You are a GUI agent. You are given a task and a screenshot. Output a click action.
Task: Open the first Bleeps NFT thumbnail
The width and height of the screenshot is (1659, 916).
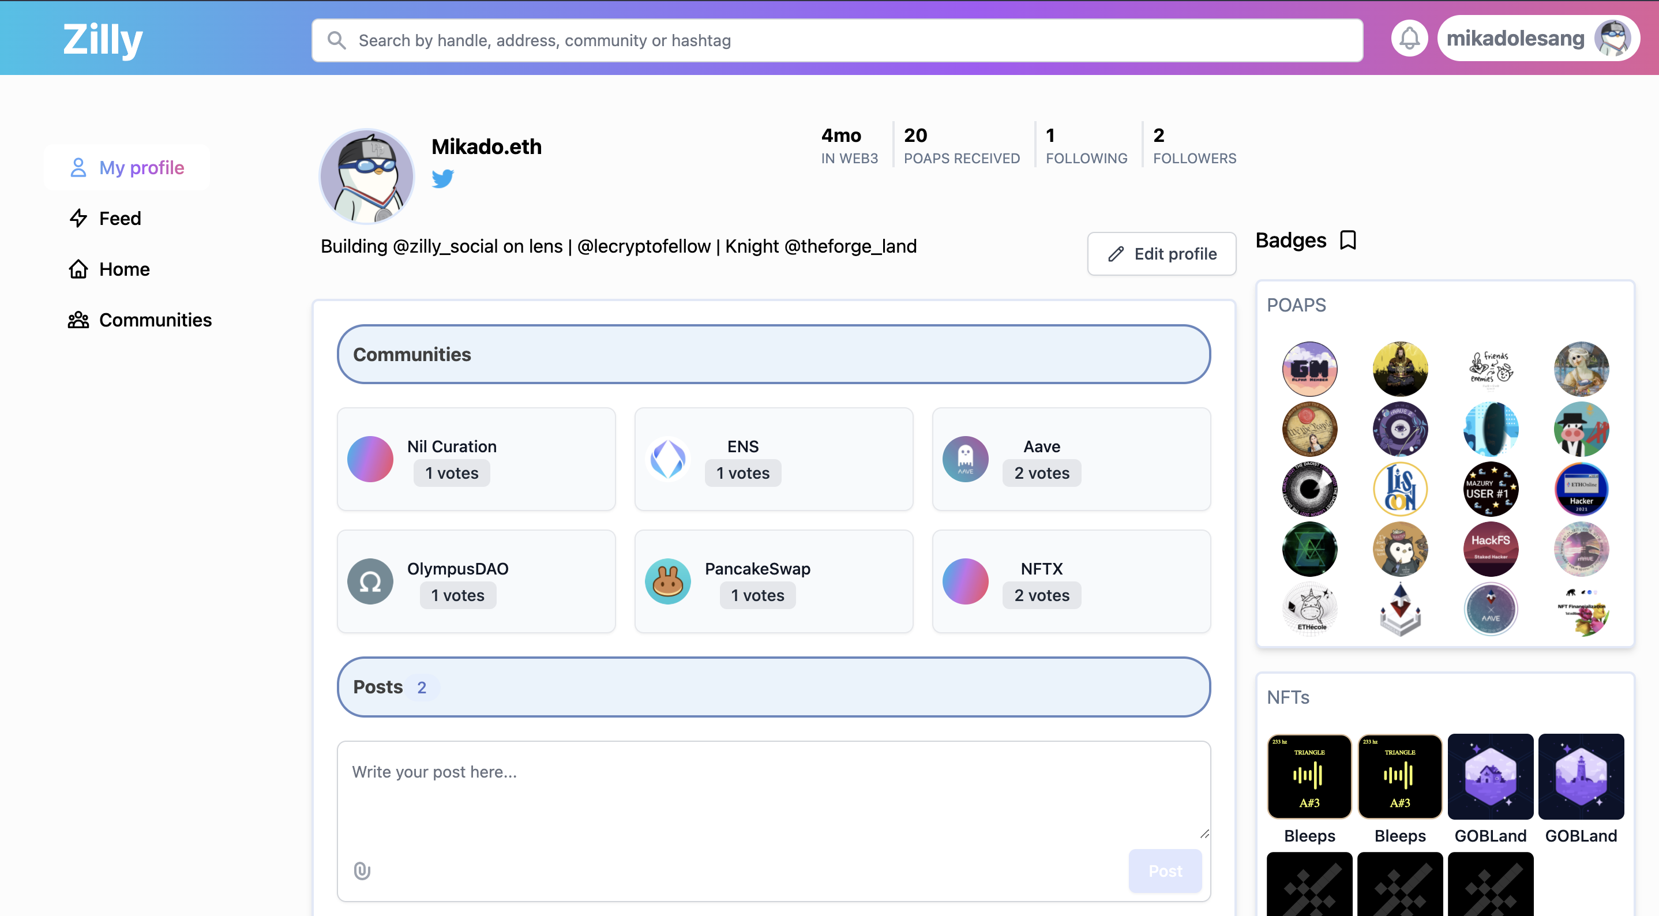[x=1309, y=777]
